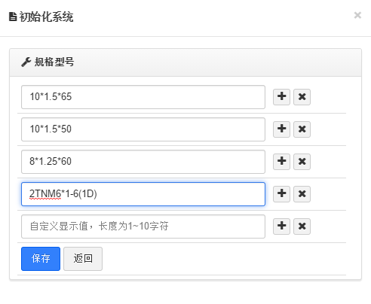Focus the 10*1.5*50 input field
The height and width of the screenshot is (304, 371).
[143, 129]
